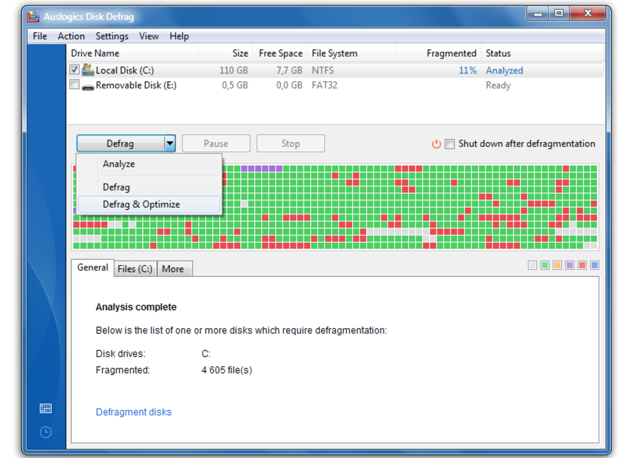Check the Removable Disk (E:) checkbox

[74, 85]
